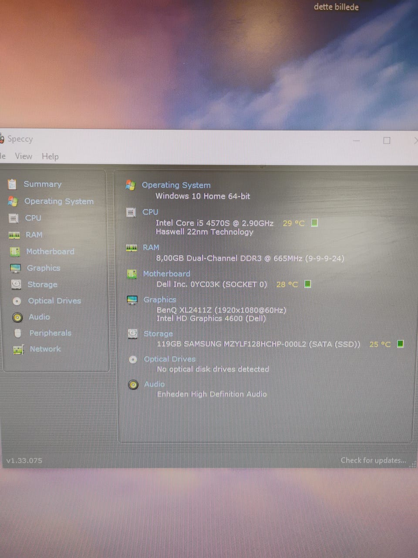Click the Audio heading link in summary
The width and height of the screenshot is (418, 558).
(x=155, y=384)
